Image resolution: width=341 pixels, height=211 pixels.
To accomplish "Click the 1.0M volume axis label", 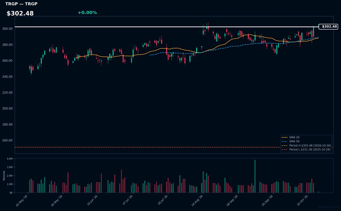I will click(x=10, y=184).
